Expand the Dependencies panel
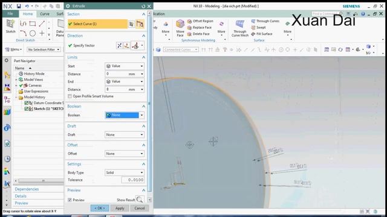This screenshot has width=387, height=217. (x=27, y=189)
